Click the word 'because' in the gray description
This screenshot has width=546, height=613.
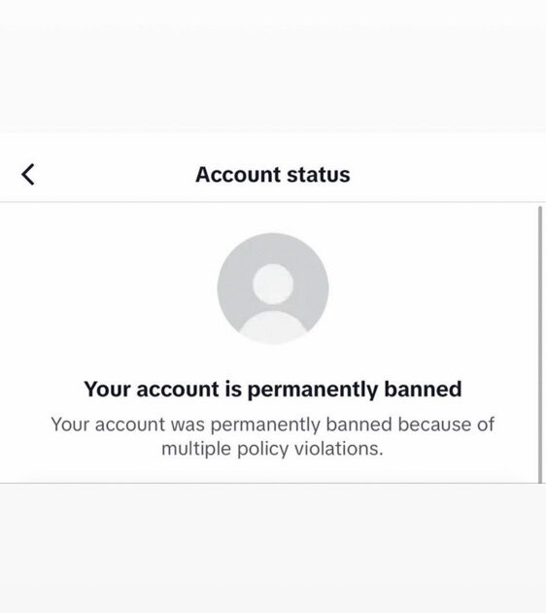[x=434, y=425]
